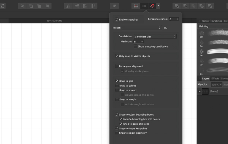Click the Rotate Clockwise toolbar icon

(93, 6)
